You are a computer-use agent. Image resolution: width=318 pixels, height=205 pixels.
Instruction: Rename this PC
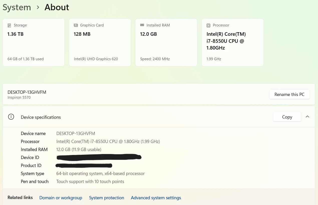coord(289,94)
